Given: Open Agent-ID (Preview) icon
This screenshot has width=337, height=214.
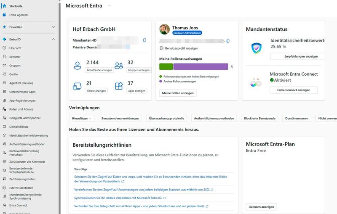Looking at the screenshot, I should tap(4, 83).
